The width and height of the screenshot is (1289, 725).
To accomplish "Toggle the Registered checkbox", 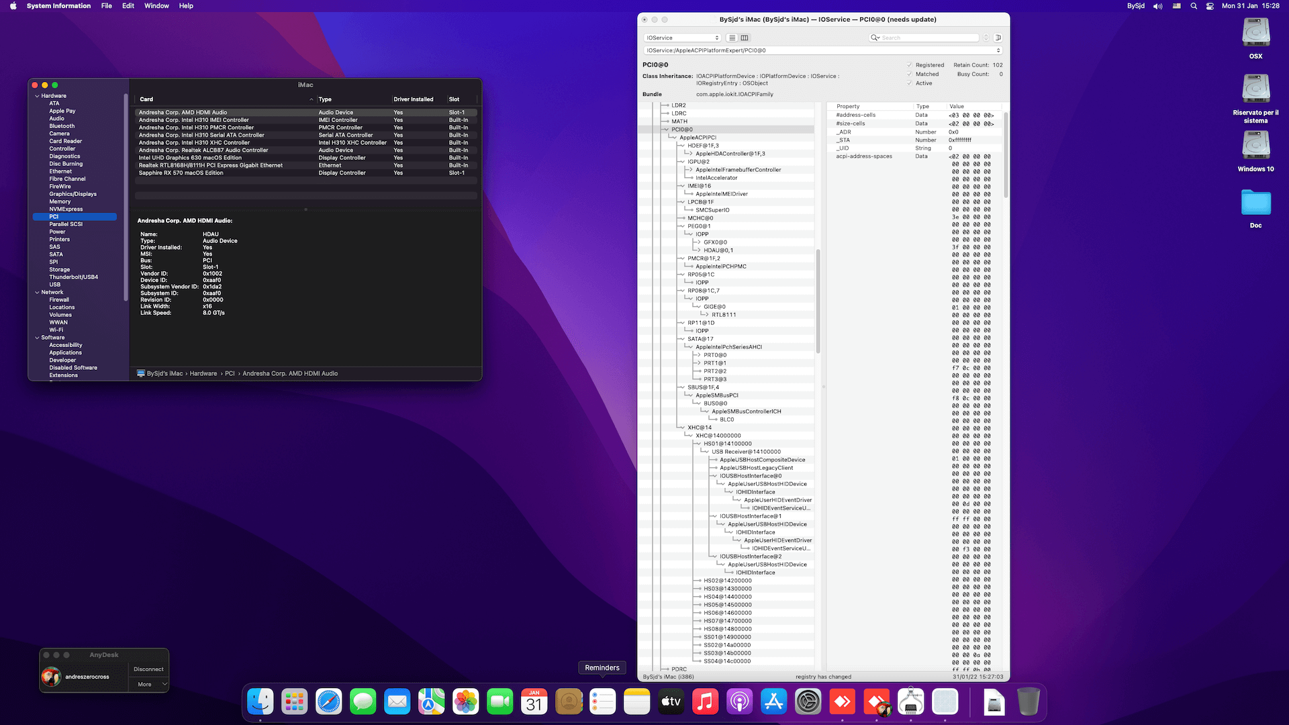I will (x=910, y=65).
